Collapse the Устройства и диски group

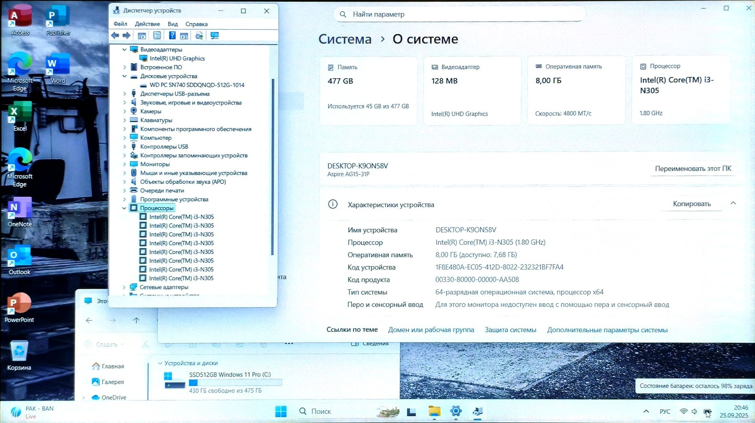tap(160, 363)
